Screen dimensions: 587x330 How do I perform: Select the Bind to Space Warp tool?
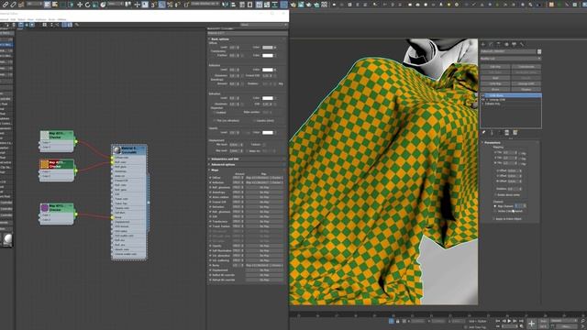[21, 5]
